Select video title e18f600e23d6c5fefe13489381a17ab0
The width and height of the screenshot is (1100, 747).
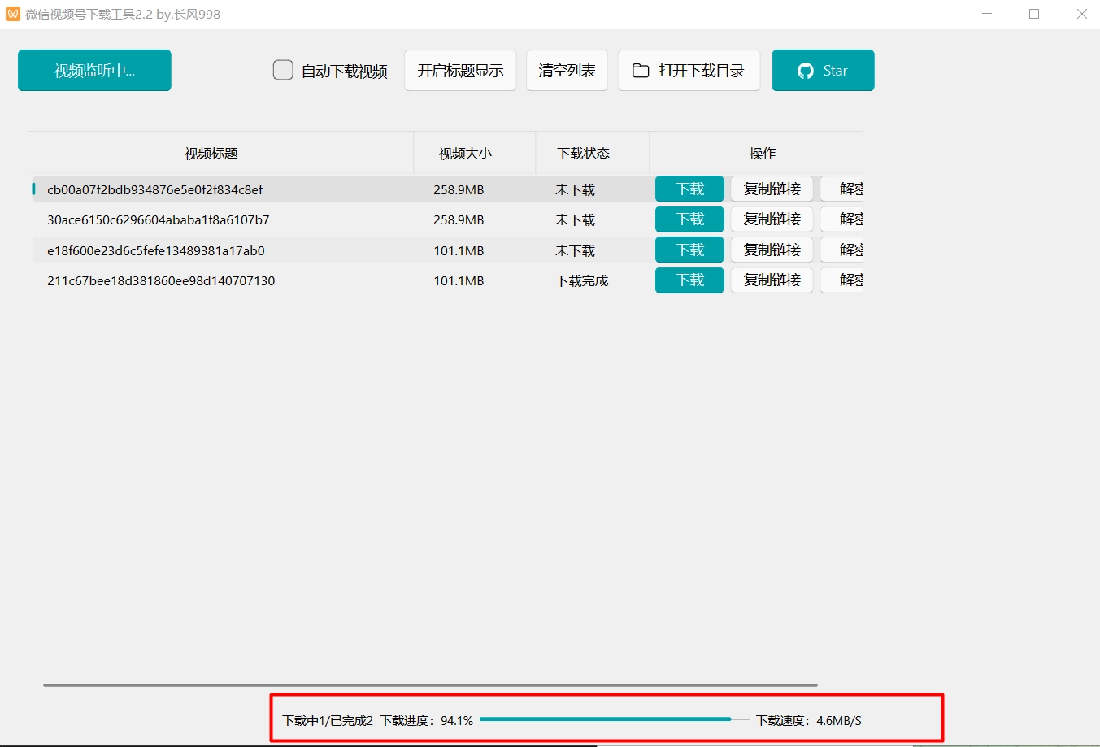pyautogui.click(x=156, y=251)
